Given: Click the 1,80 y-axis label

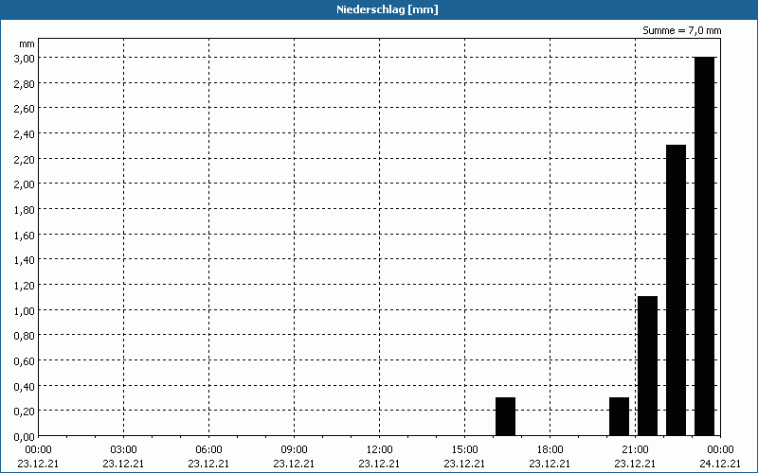Looking at the screenshot, I should [26, 209].
